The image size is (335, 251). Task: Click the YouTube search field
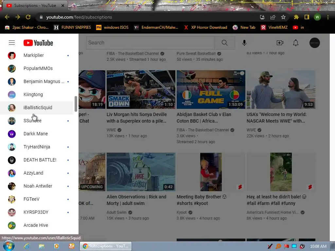pos(150,43)
